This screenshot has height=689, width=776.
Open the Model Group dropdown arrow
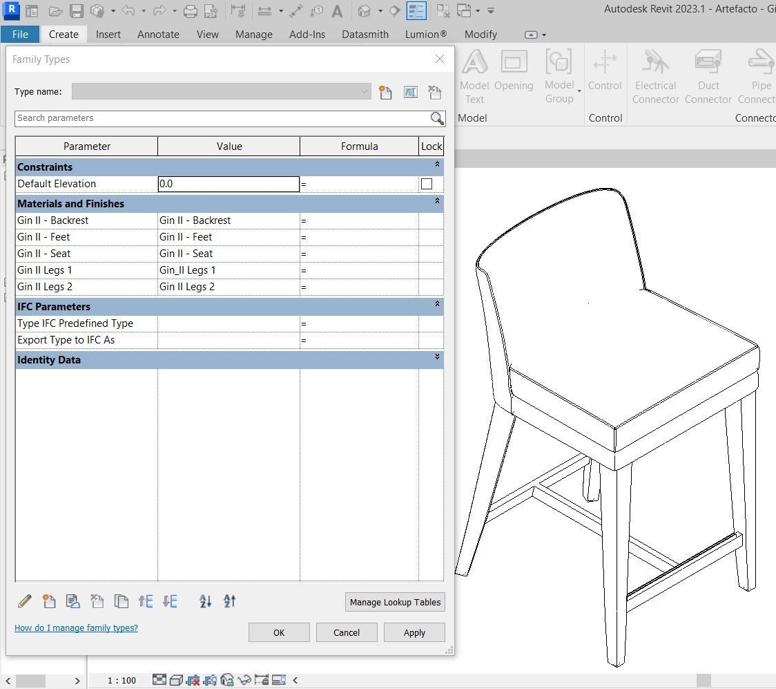tap(579, 91)
